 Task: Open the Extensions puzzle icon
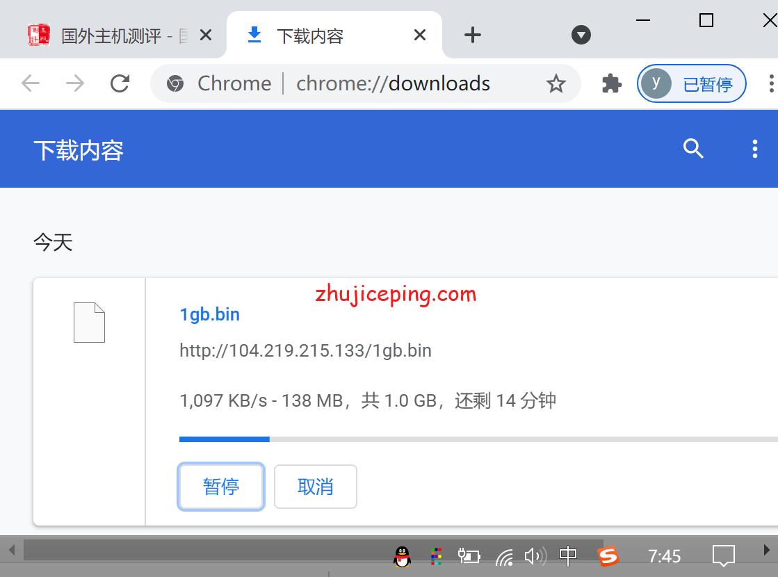click(611, 83)
